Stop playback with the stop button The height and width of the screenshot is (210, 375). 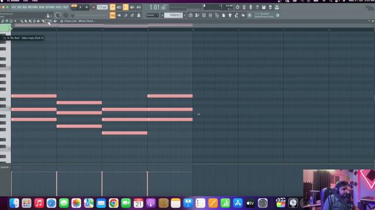pos(87,7)
